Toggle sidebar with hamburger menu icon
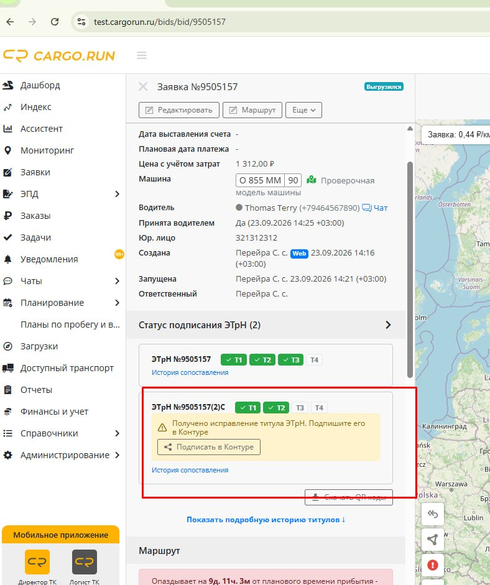 point(142,55)
